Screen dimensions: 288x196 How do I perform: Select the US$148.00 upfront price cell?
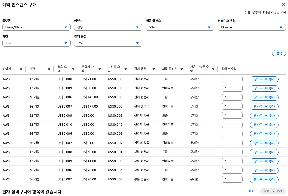90,97
